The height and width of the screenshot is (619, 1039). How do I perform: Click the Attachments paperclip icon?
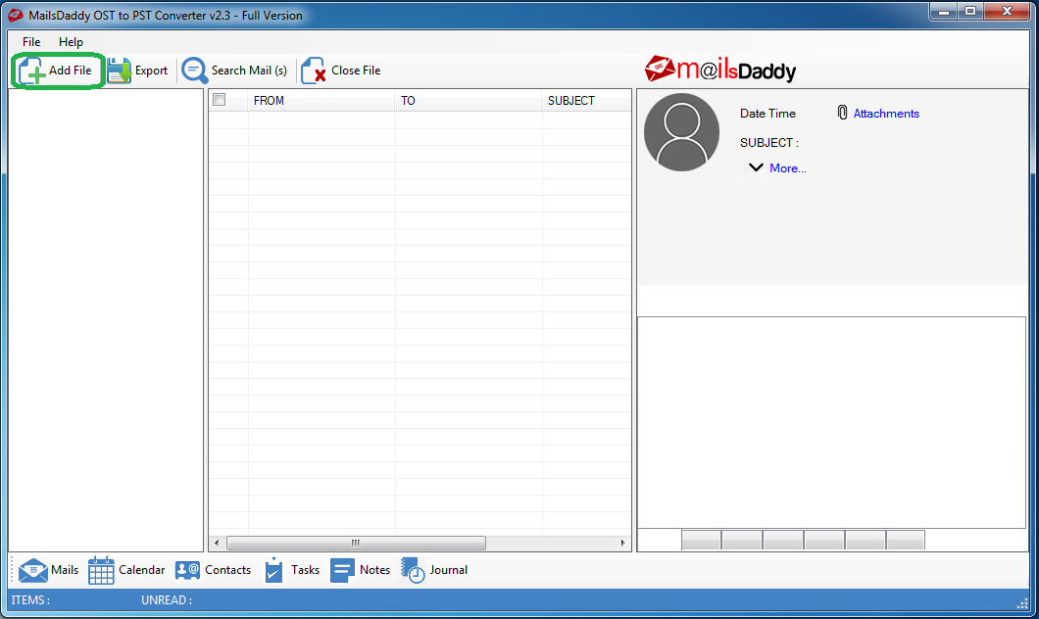tap(842, 113)
